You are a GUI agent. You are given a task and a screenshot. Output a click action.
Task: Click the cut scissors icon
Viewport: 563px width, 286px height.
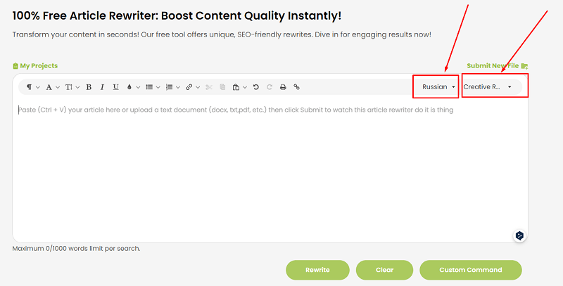[209, 87]
